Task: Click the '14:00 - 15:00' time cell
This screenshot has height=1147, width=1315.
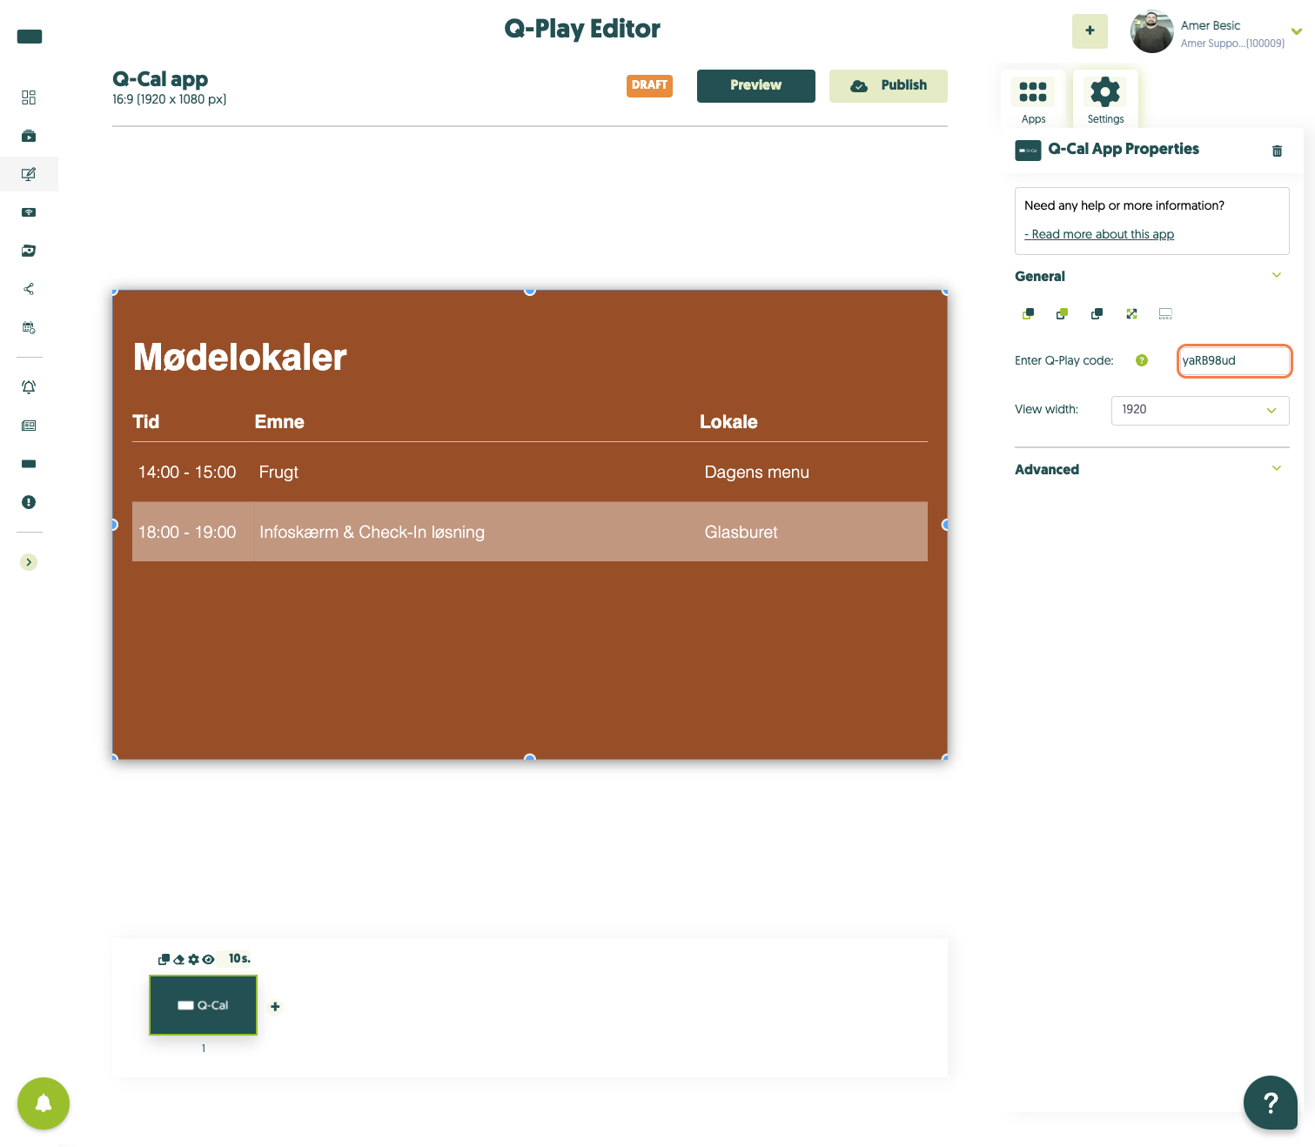Action: coord(187,472)
